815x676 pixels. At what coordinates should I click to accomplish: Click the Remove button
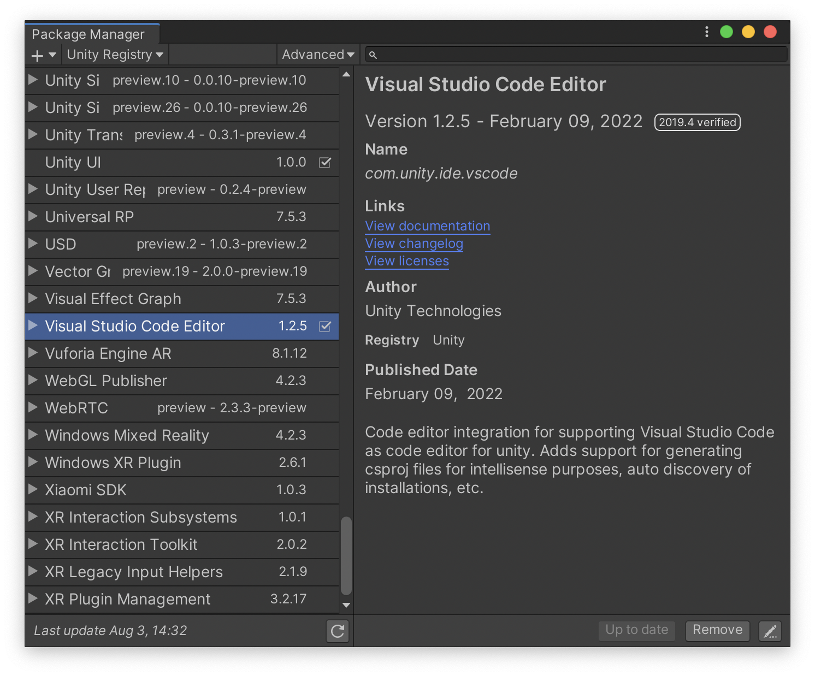[718, 630]
